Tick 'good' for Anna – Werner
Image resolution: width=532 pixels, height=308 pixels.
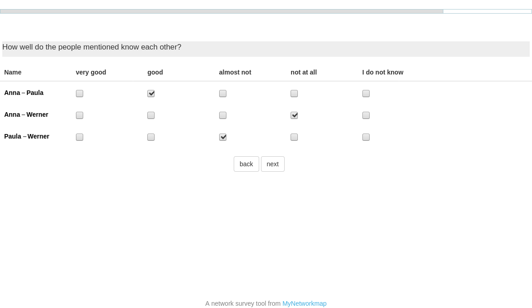coord(151,115)
